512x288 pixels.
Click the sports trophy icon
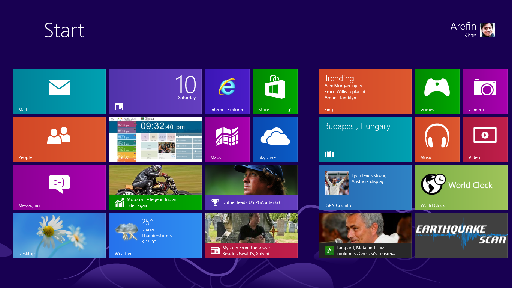pyautogui.click(x=215, y=202)
